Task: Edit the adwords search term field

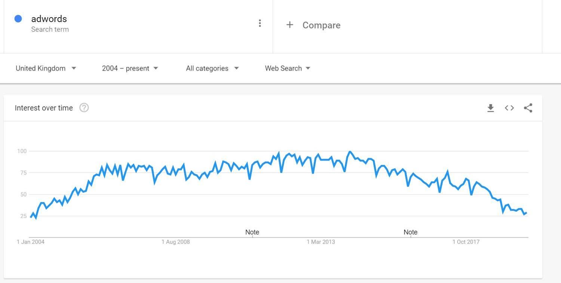Action: point(49,19)
